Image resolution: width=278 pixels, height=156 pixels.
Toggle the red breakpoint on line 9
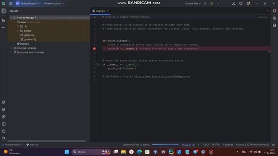(x=94, y=49)
